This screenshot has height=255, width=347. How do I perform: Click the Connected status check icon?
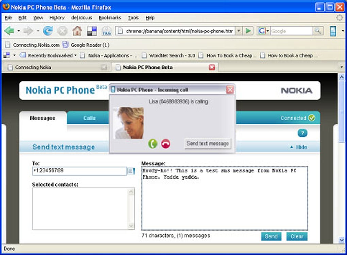[312, 118]
